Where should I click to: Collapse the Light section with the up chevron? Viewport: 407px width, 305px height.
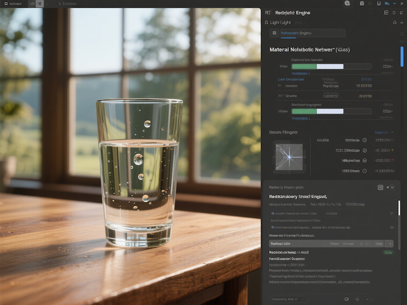tap(401, 22)
